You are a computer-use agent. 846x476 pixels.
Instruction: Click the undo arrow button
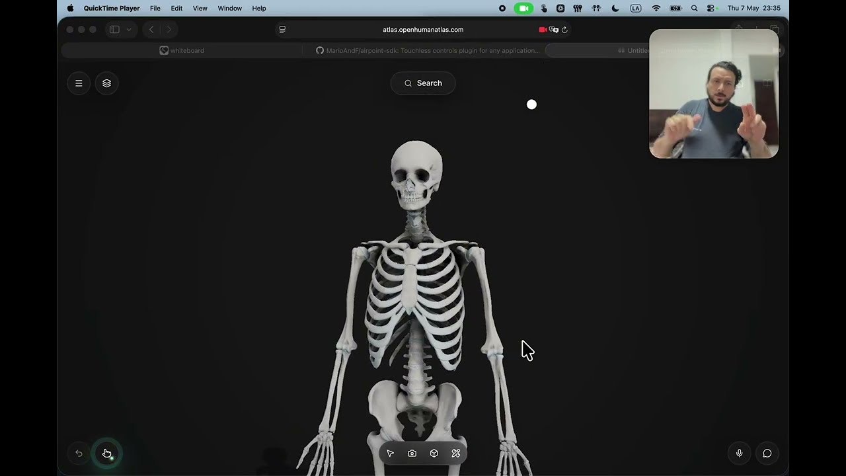click(79, 454)
